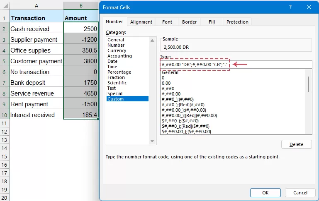Select row 15 header
319x201 pixels.
tap(5, 156)
